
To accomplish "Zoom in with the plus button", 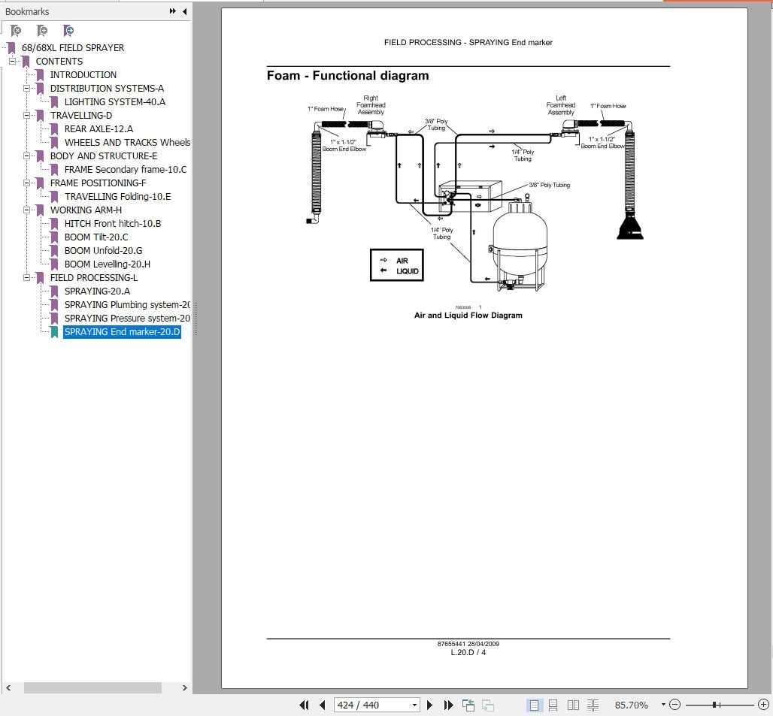I will point(763,705).
